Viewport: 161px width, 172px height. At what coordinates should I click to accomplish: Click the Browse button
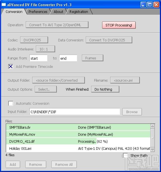tap(132, 112)
